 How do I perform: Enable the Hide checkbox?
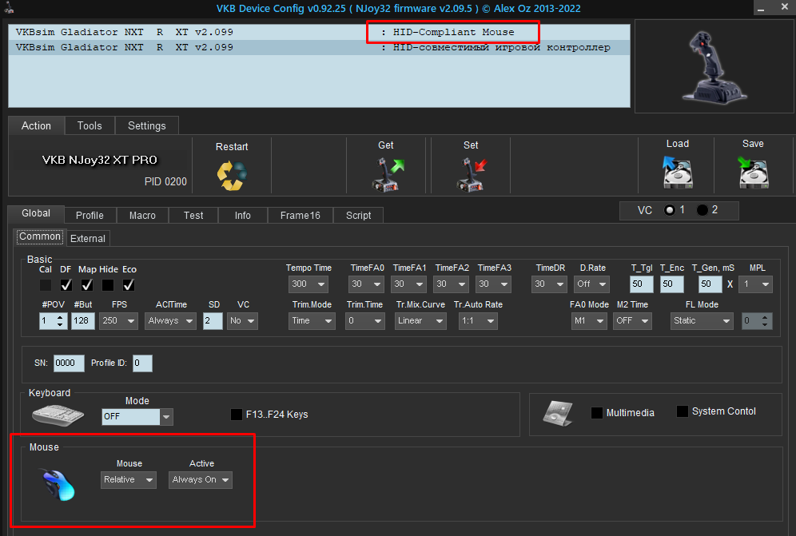108,285
